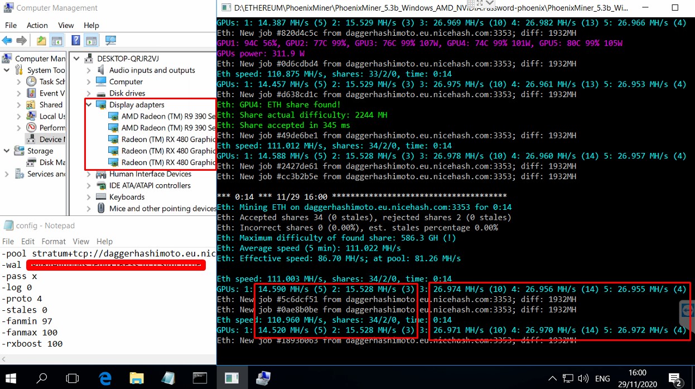The height and width of the screenshot is (389, 695).
Task: Switch to Command Prompt taskbar icon
Action: point(200,378)
